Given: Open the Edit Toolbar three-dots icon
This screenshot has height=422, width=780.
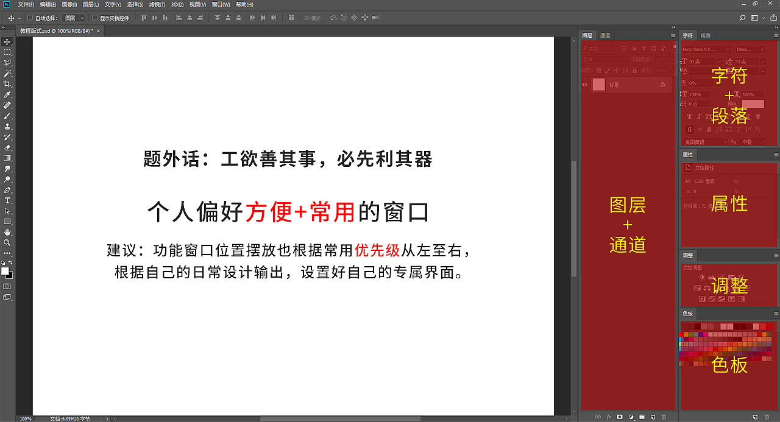Looking at the screenshot, I should [7, 253].
